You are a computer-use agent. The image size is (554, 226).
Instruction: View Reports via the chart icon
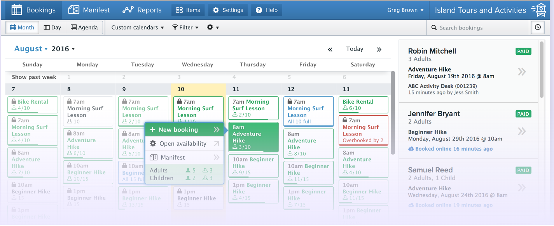pos(128,10)
